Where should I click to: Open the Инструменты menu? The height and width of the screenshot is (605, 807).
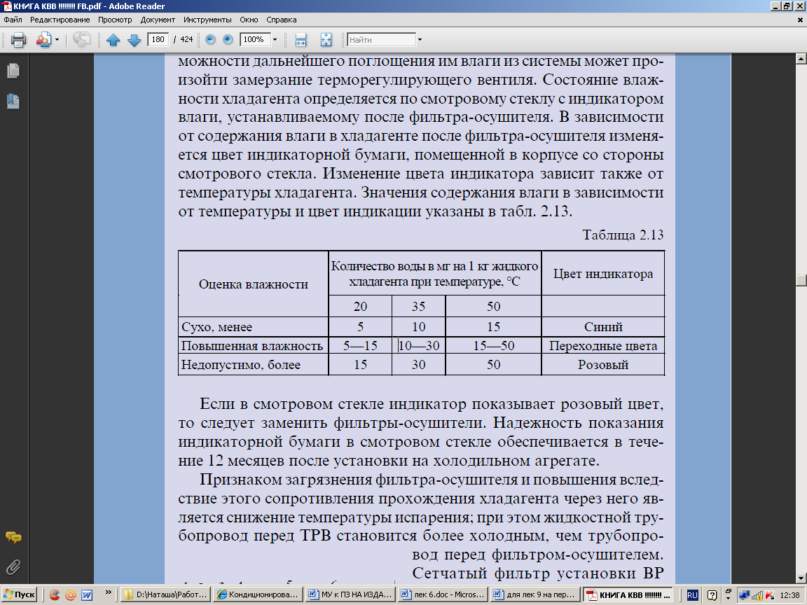pos(207,20)
